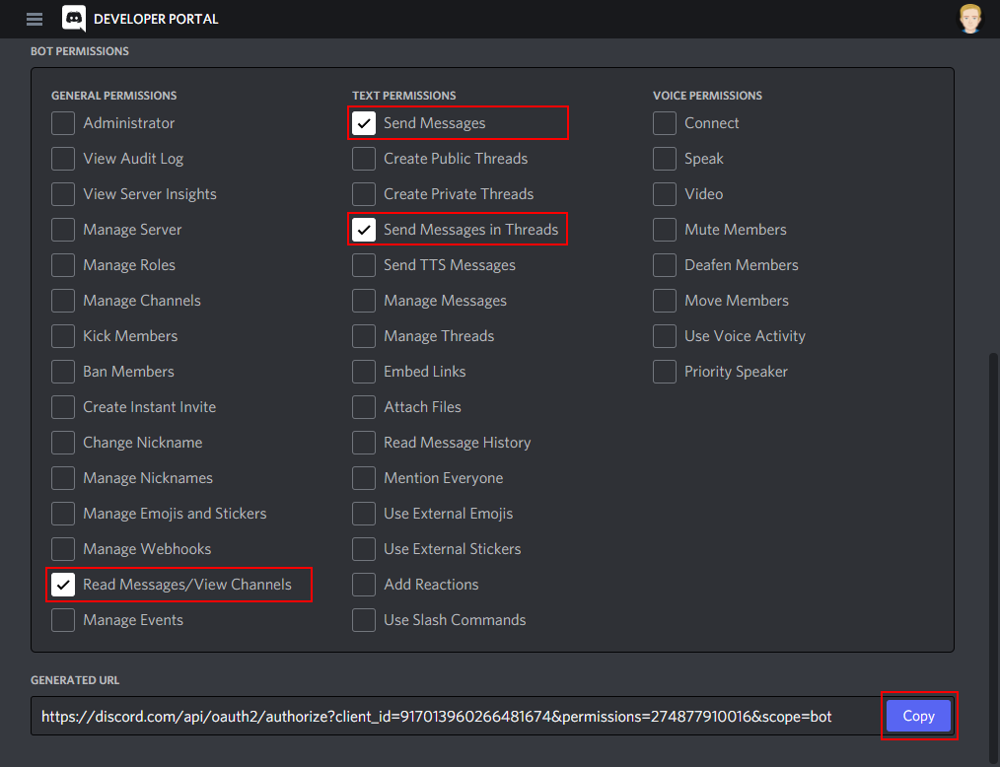Check the Deafen Members box
The height and width of the screenshot is (767, 1000).
pos(665,265)
